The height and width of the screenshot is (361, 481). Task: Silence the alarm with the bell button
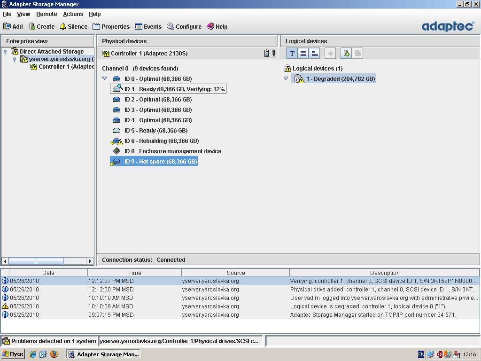pos(73,27)
